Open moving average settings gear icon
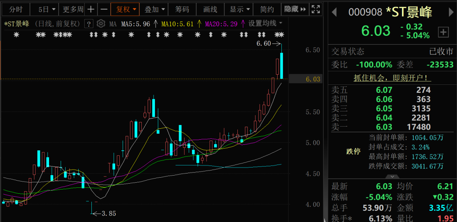This screenshot has width=457, height=222. click(101, 24)
